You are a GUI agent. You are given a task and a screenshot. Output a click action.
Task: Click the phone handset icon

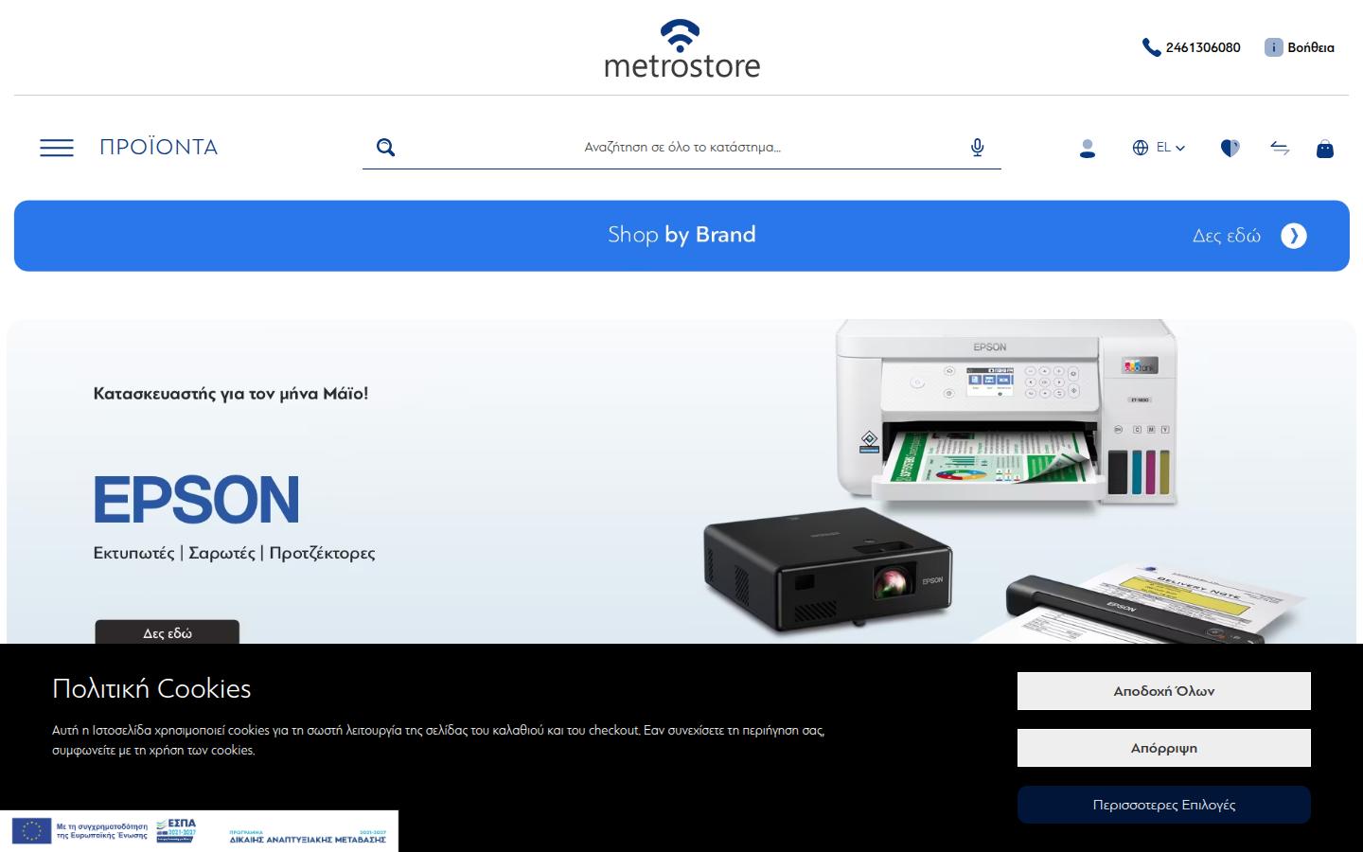pos(1151,47)
